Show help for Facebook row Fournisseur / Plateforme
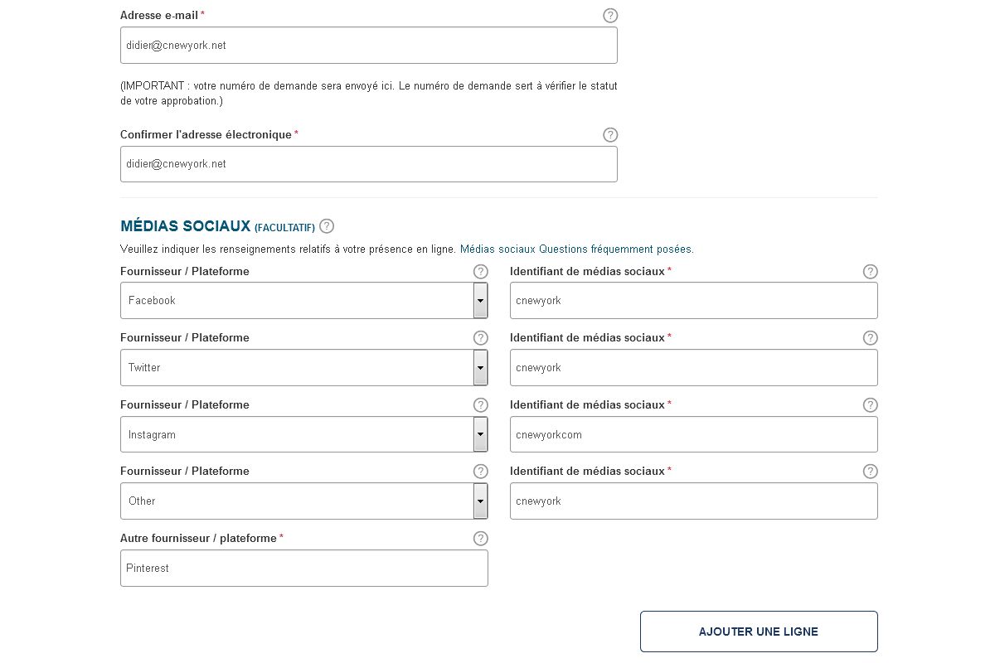This screenshot has width=995, height=663. coord(480,271)
